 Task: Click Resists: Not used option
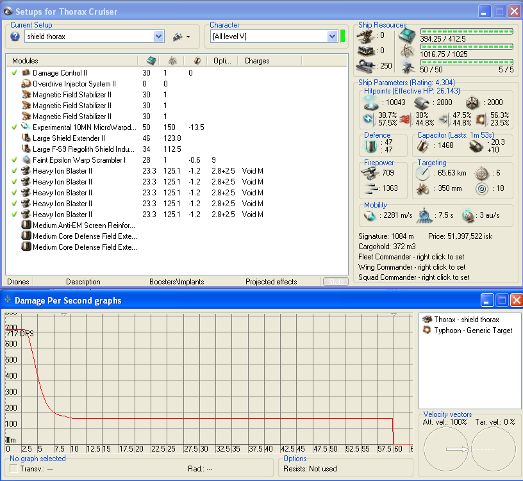point(310,469)
